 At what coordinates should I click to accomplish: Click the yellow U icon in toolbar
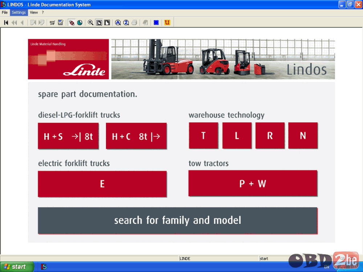(167, 22)
